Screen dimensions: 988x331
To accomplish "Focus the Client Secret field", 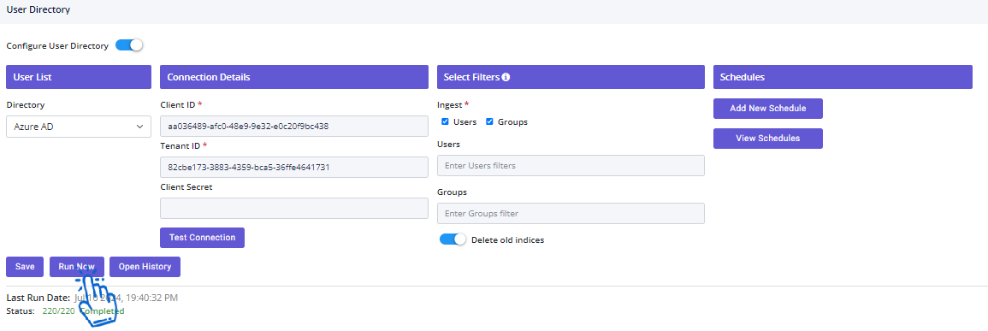I will [x=294, y=209].
